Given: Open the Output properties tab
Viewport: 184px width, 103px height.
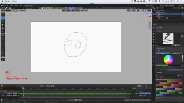Looking at the screenshot, I should (154, 34).
